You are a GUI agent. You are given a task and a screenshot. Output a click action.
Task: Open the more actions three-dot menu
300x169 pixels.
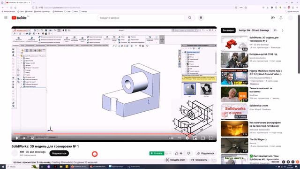click(214, 160)
